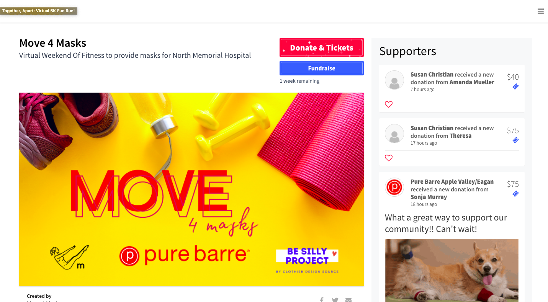Click avatar beside Theresa donation

point(394,134)
